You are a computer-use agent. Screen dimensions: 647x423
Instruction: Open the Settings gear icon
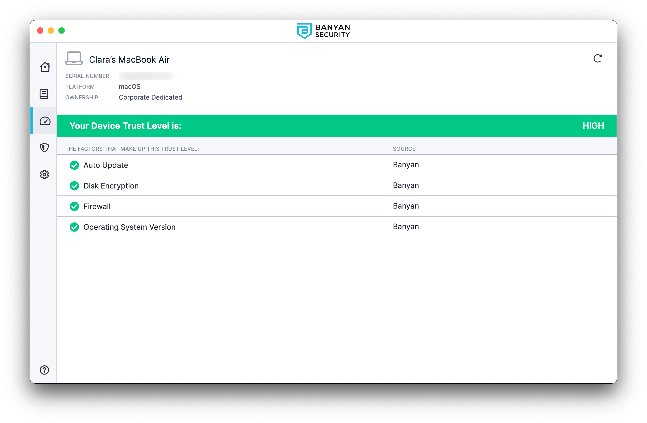(44, 175)
